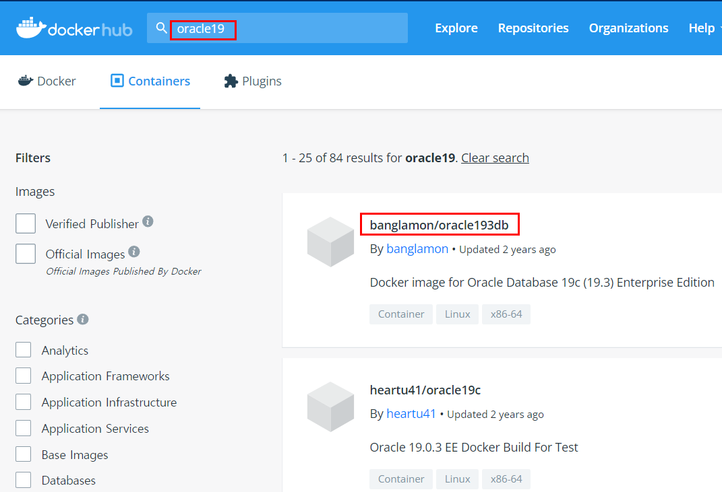Open the heartu41 publisher link

coord(411,414)
